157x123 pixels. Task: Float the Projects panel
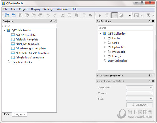pyautogui.click(x=51, y=21)
